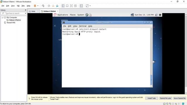Open the guest Applications menu
The height and width of the screenshot is (105, 187).
click(63, 15)
